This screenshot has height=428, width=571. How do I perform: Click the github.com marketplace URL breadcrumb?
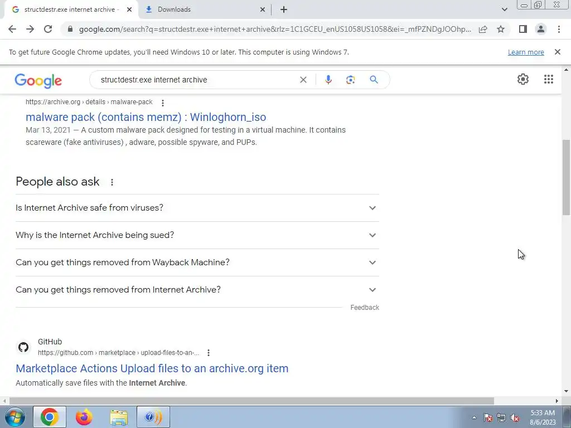point(118,353)
